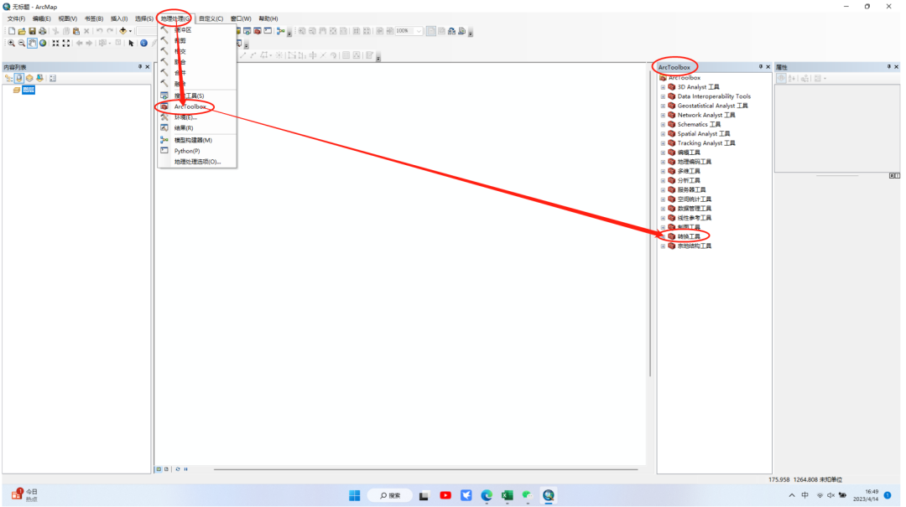The height and width of the screenshot is (507, 906).
Task: Click ModelBuilder icon on standard toolbar
Action: 281,31
